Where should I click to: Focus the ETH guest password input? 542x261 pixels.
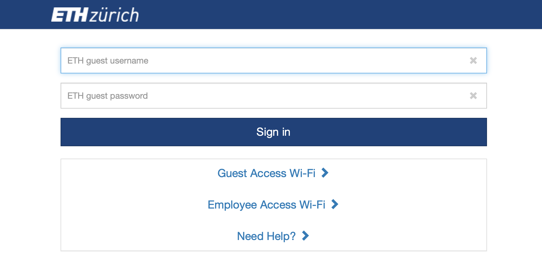point(274,96)
